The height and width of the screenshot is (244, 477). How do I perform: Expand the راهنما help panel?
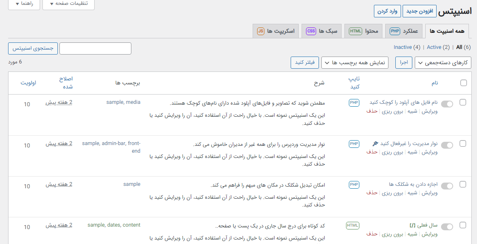tap(24, 4)
